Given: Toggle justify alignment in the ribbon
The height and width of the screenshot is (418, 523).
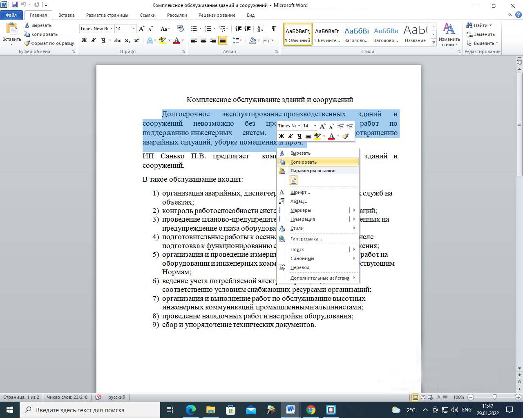Looking at the screenshot, I should pos(223,40).
